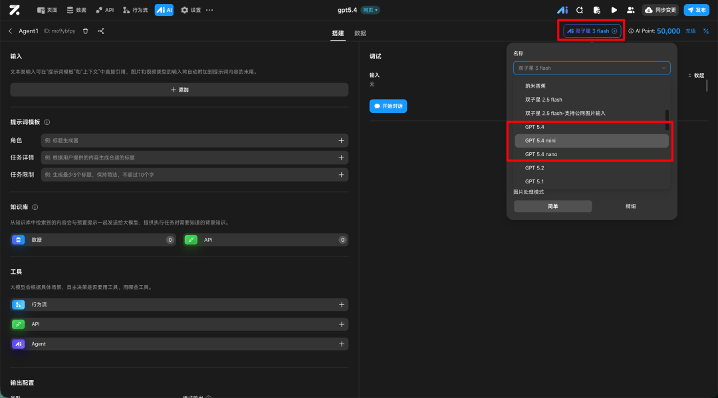Select the GPT 5.4 nano model option
This screenshot has width=718, height=398.
tap(591, 155)
